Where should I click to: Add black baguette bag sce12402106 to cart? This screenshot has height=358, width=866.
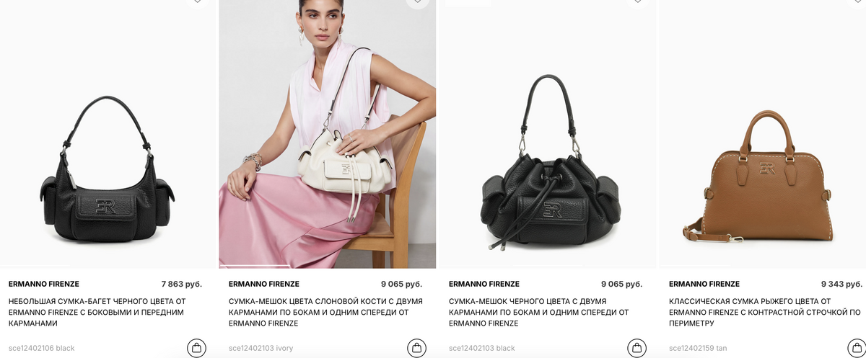point(196,348)
